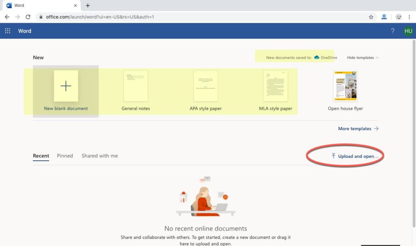
Task: Open a new browser tab with the plus
Action: point(88,5)
